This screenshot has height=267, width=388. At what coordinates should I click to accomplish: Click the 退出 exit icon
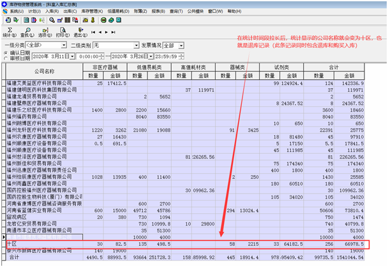[x=80, y=33]
